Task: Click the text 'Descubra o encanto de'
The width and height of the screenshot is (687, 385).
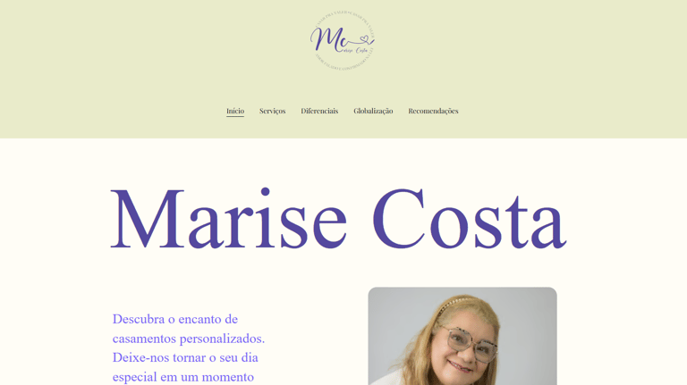Action: 175,319
